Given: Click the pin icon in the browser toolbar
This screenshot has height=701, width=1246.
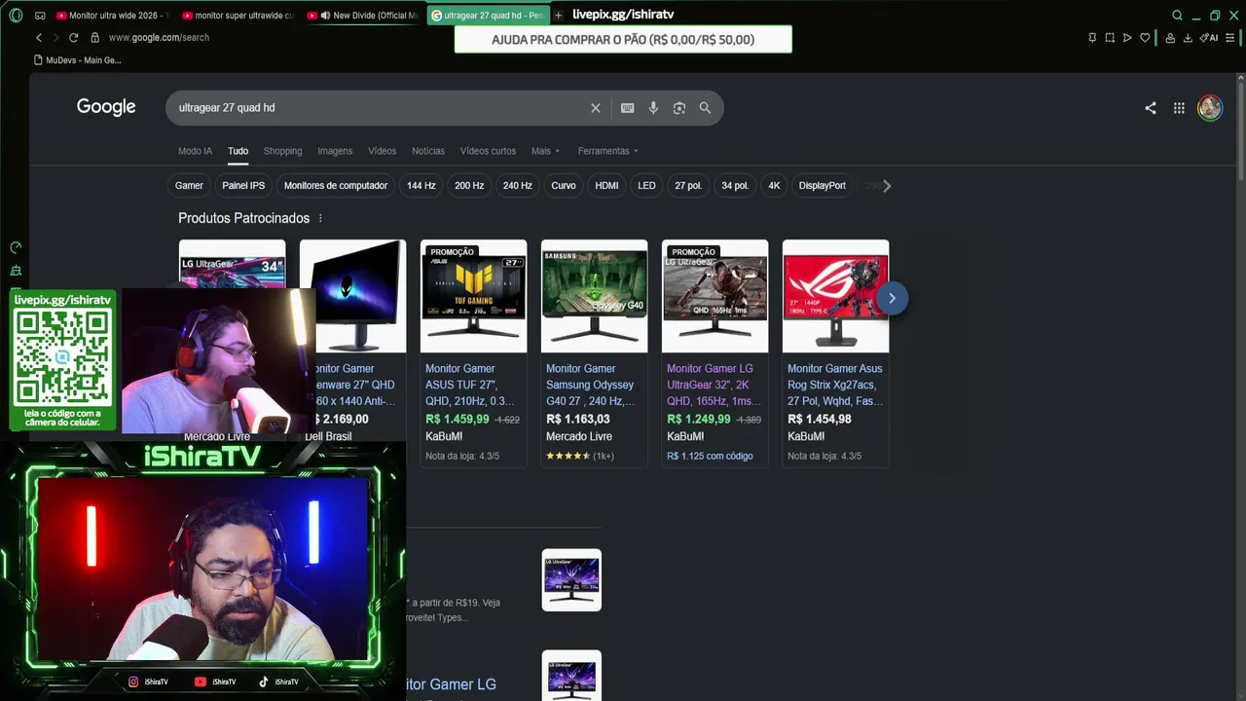Looking at the screenshot, I should pyautogui.click(x=1092, y=38).
